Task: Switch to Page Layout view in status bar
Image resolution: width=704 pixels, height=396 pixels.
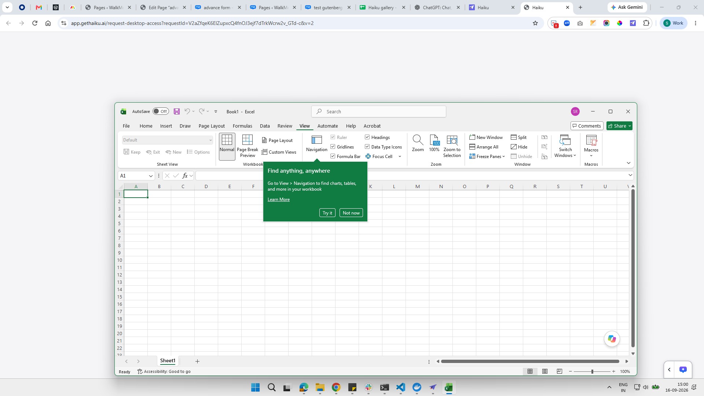Action: (x=545, y=371)
